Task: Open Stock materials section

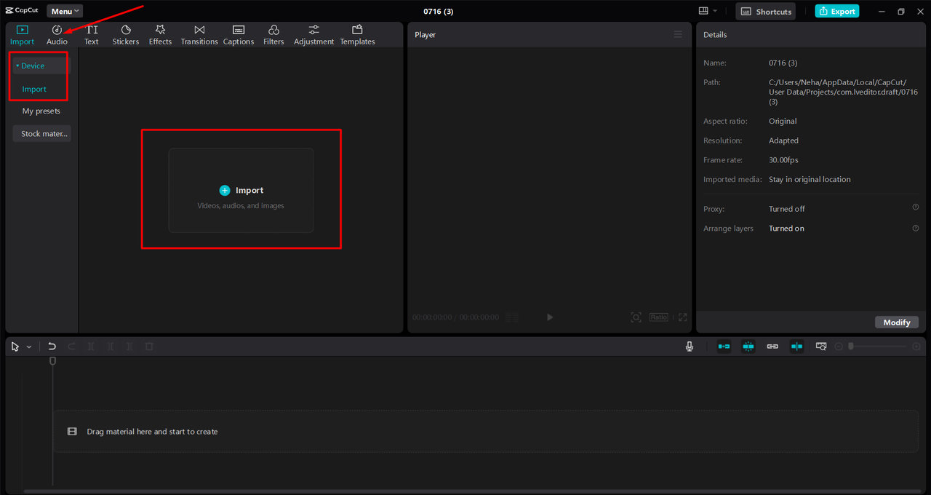Action: 41,134
